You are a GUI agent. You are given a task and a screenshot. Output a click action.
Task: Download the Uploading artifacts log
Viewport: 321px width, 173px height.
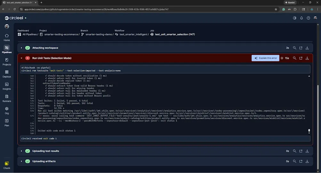307,161
